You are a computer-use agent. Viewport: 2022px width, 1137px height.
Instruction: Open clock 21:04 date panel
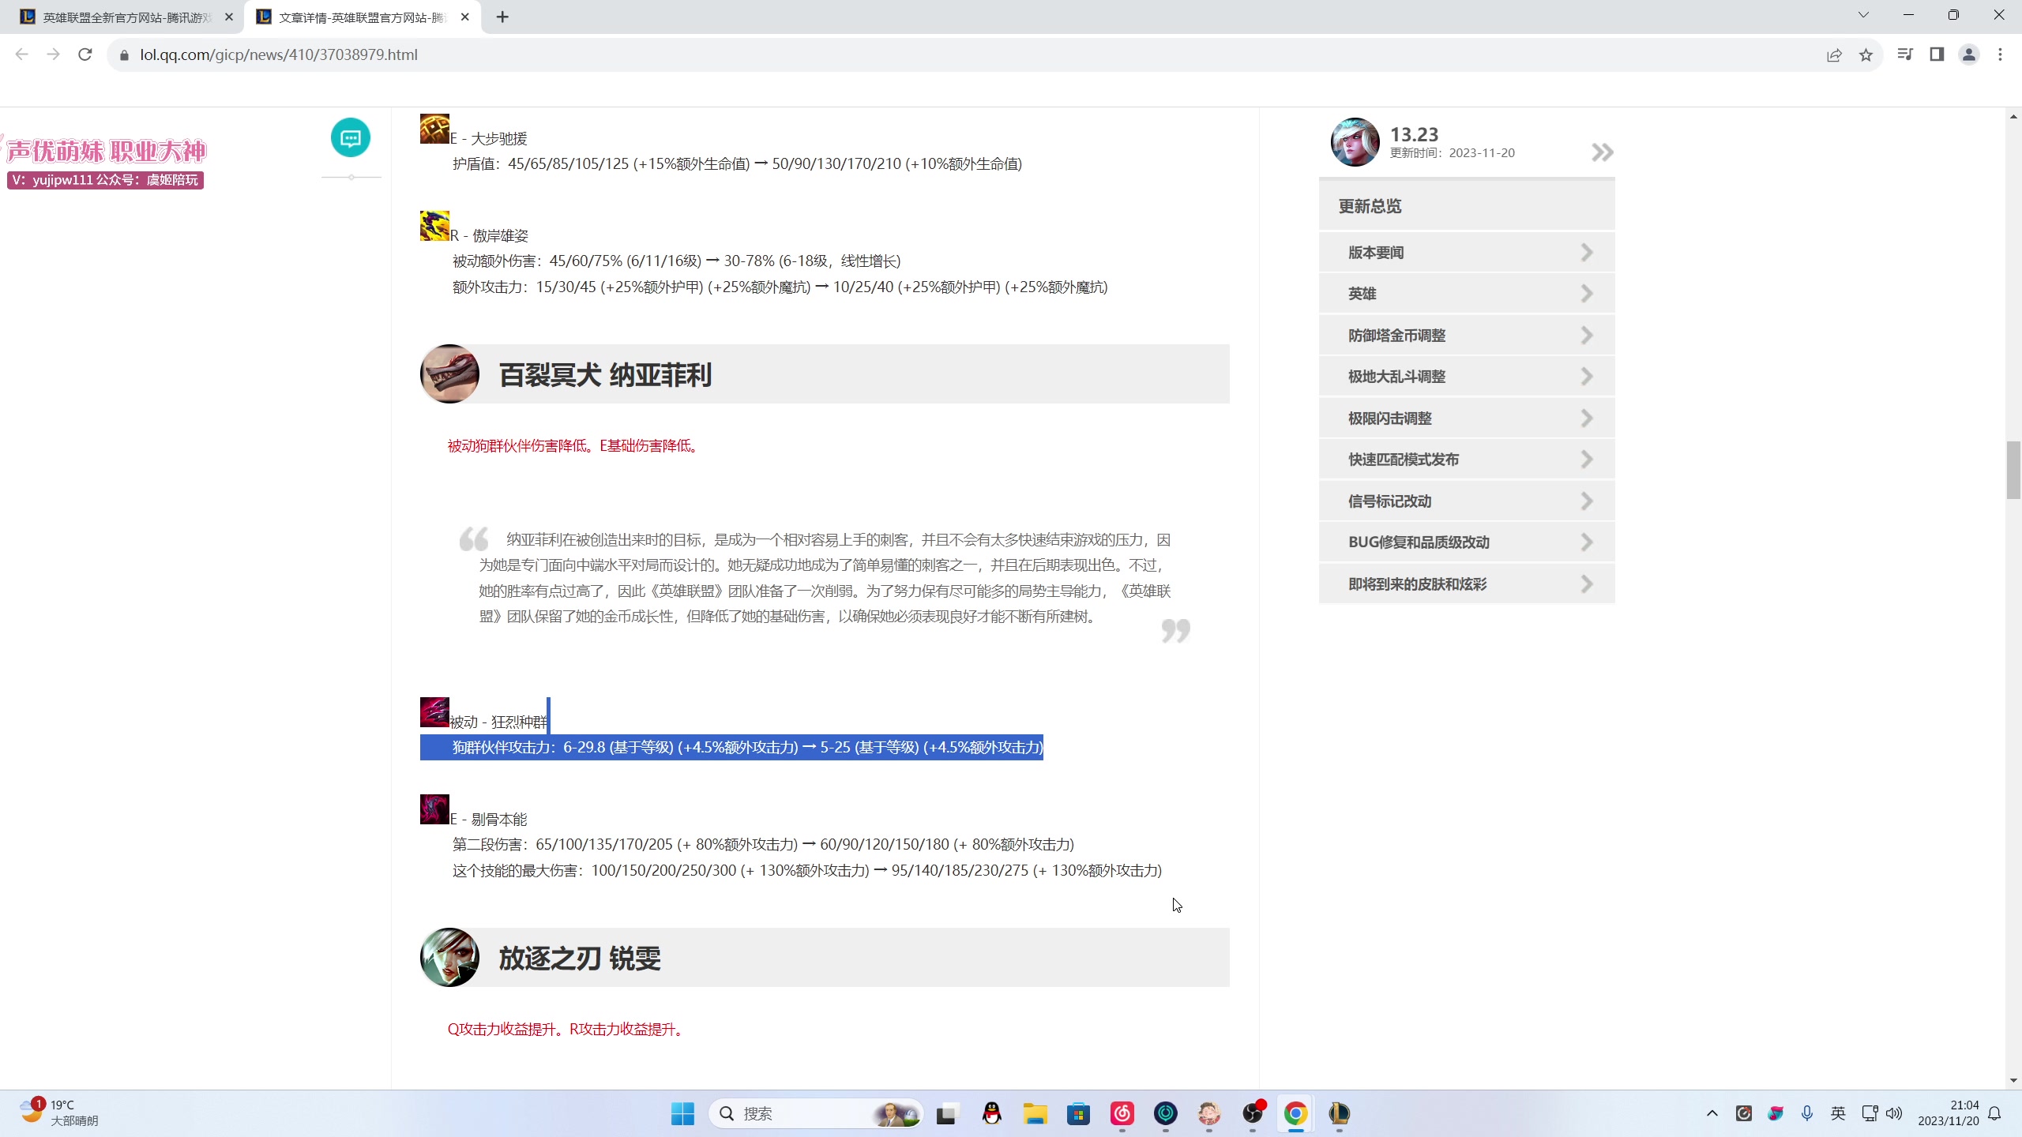click(x=1949, y=1113)
